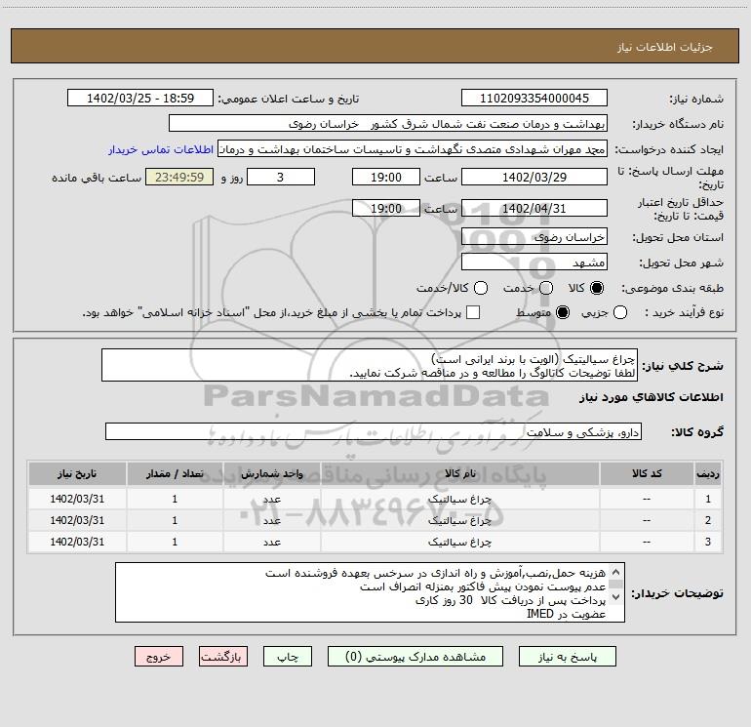Click date 1402/03/31 in row 3
This screenshot has width=751, height=727.
pyautogui.click(x=77, y=542)
